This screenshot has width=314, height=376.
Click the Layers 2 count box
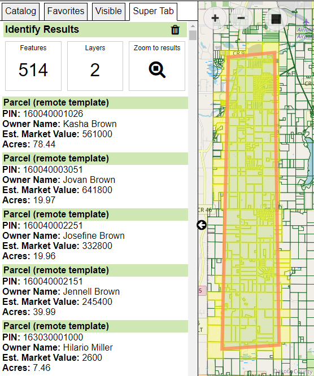pos(95,66)
